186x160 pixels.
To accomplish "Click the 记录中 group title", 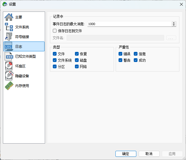I will (58, 16).
